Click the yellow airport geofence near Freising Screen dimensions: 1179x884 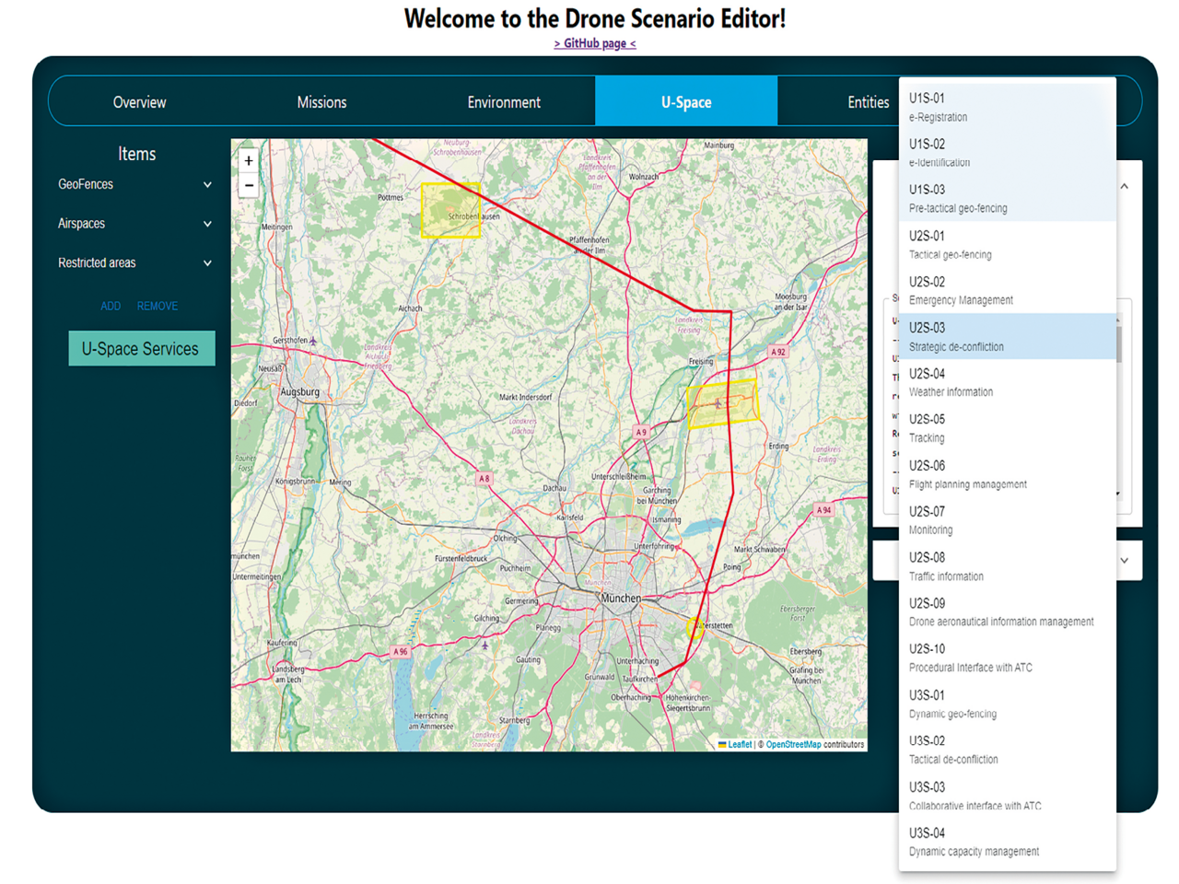722,404
